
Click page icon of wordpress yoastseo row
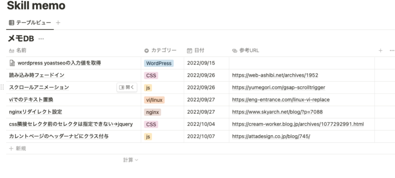point(12,63)
